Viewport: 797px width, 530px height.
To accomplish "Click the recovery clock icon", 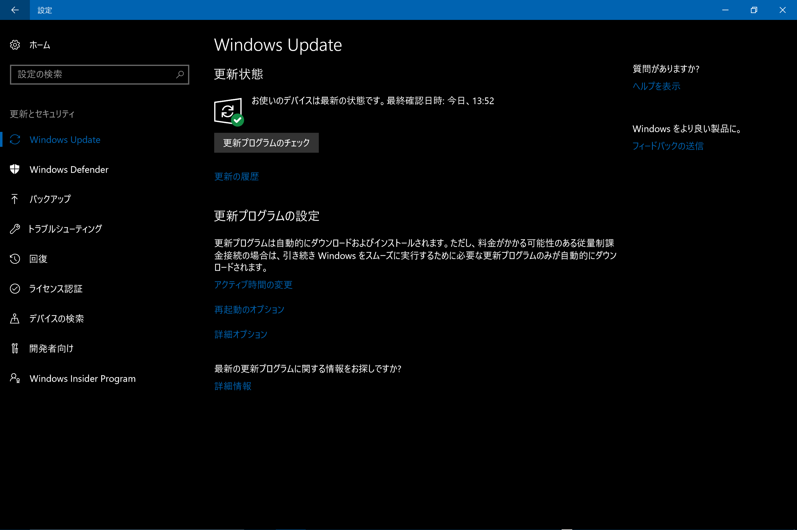I will [15, 259].
